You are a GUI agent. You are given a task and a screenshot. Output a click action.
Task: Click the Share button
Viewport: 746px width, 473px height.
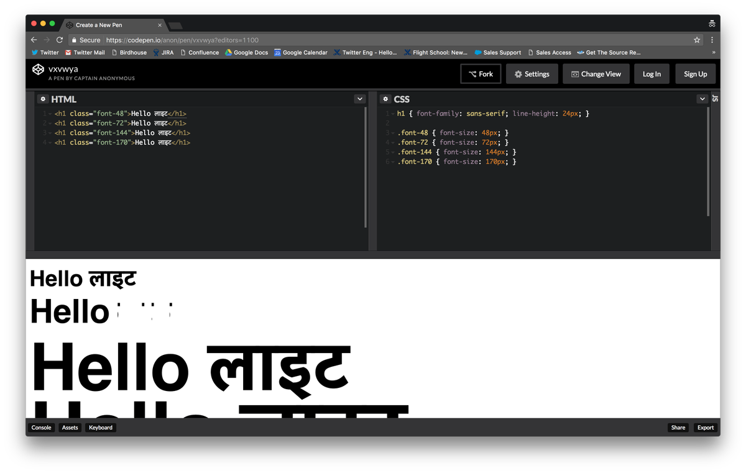pos(678,428)
